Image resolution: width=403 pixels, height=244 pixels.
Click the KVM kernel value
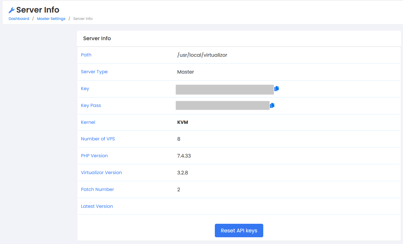pos(183,122)
